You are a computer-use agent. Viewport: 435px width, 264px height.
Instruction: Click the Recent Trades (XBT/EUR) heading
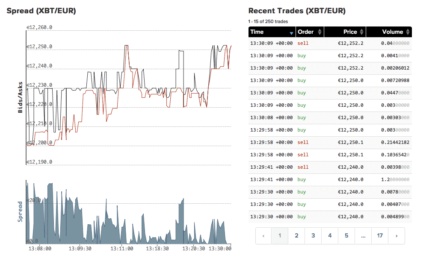click(x=297, y=11)
